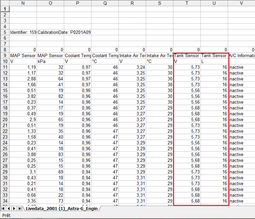Click the CalibrationDate cell in row 5
The width and height of the screenshot is (255, 219).
pyautogui.click(x=64, y=32)
